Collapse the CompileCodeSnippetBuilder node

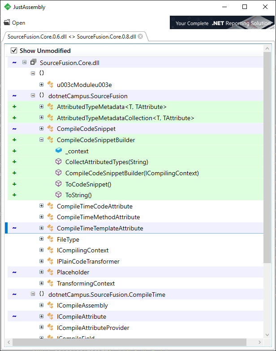42,140
